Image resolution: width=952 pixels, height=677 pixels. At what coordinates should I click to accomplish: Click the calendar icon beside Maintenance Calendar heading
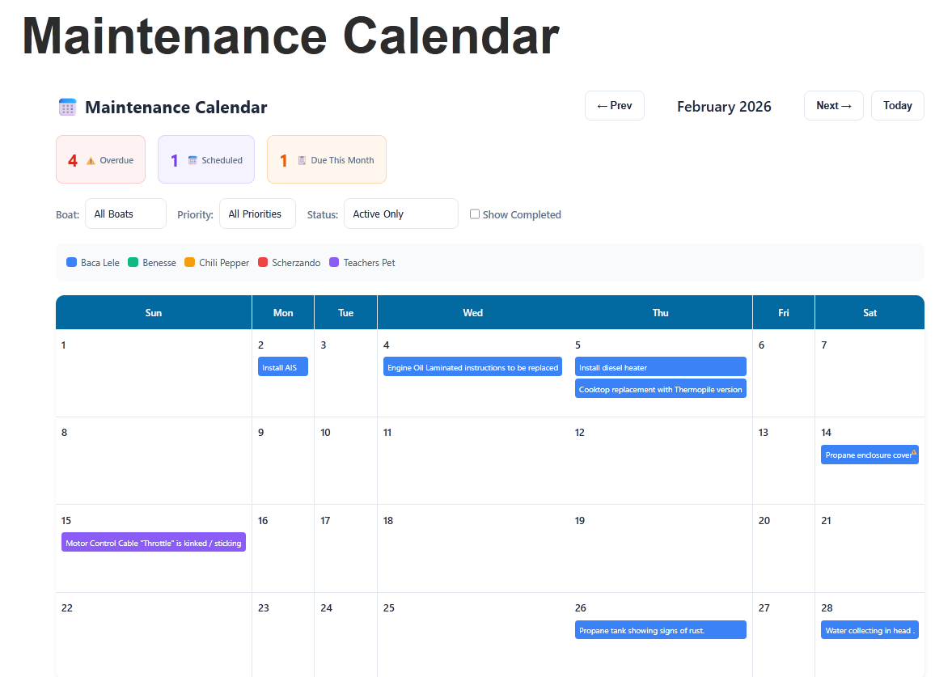68,107
